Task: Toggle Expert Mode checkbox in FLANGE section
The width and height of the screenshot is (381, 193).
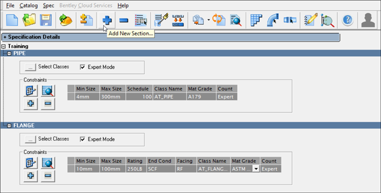Action: point(83,139)
